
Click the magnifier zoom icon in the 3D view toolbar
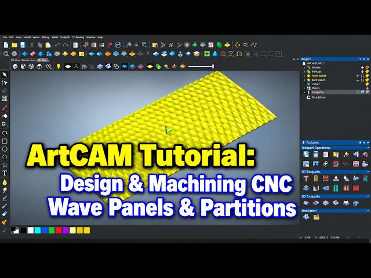[49, 67]
